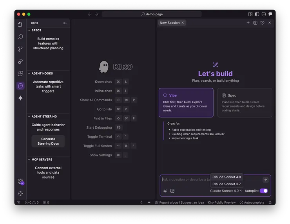The image size is (290, 224).
Task: Click the notifications bell in status bar
Action: pos(270,202)
